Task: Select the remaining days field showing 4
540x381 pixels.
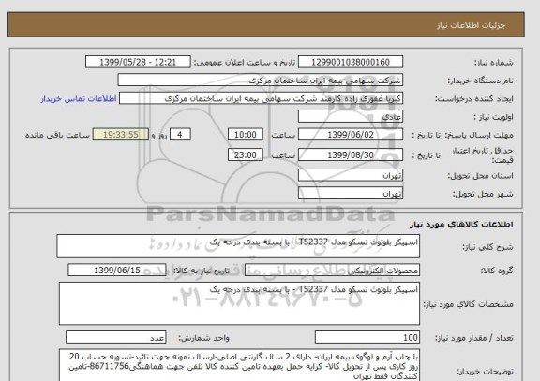Action: click(x=180, y=135)
